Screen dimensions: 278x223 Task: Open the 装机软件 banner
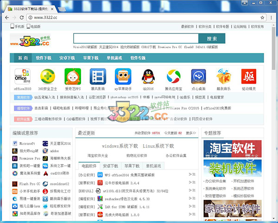(x=233, y=168)
